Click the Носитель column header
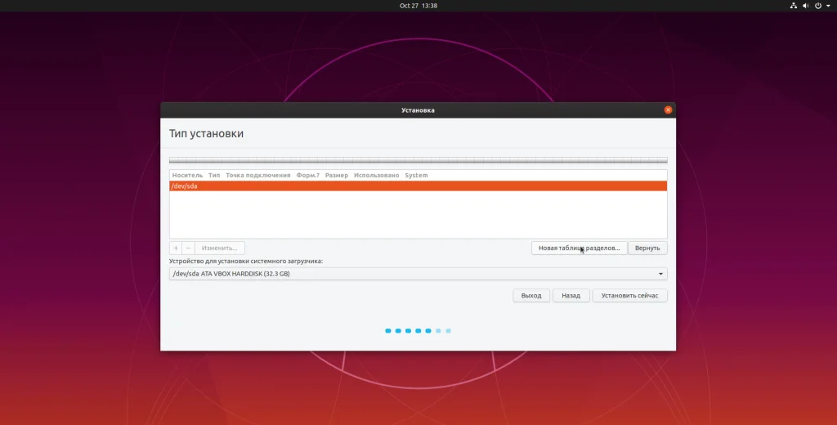The height and width of the screenshot is (425, 837). tap(187, 175)
